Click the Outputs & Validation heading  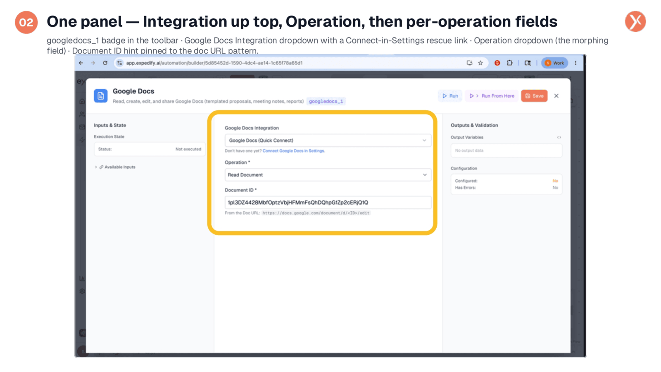click(474, 125)
